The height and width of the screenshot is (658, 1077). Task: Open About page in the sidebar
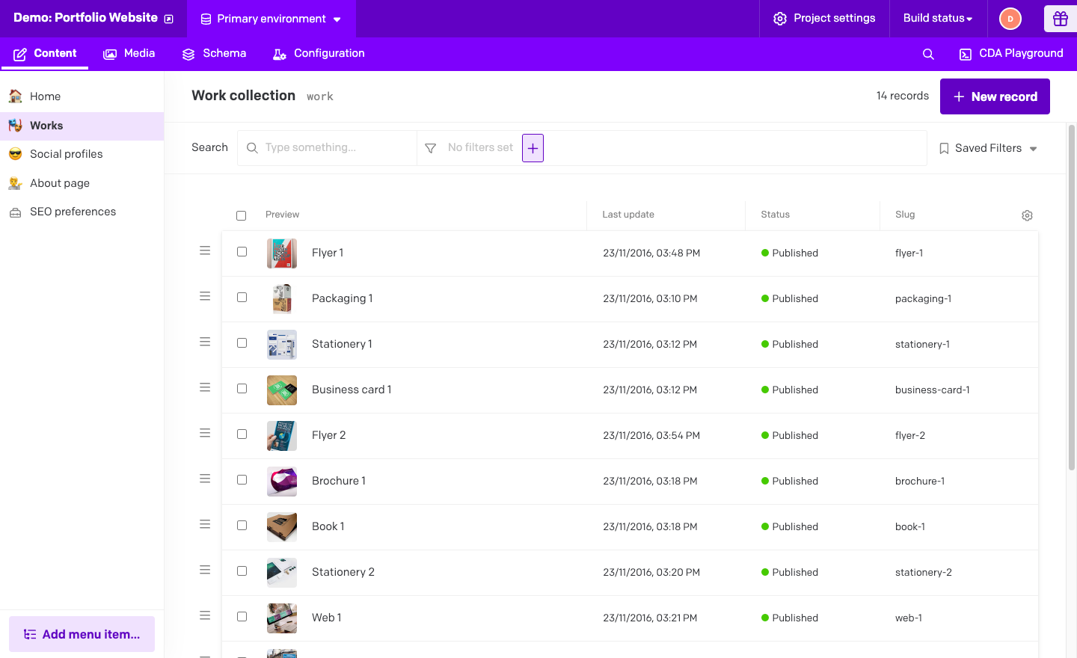click(82, 183)
